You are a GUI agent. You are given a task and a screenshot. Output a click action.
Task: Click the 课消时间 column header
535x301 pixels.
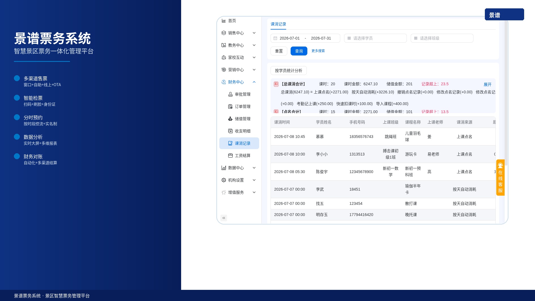[x=282, y=122]
